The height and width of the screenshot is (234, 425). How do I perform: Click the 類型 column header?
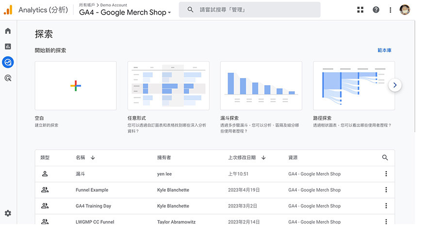click(x=45, y=157)
